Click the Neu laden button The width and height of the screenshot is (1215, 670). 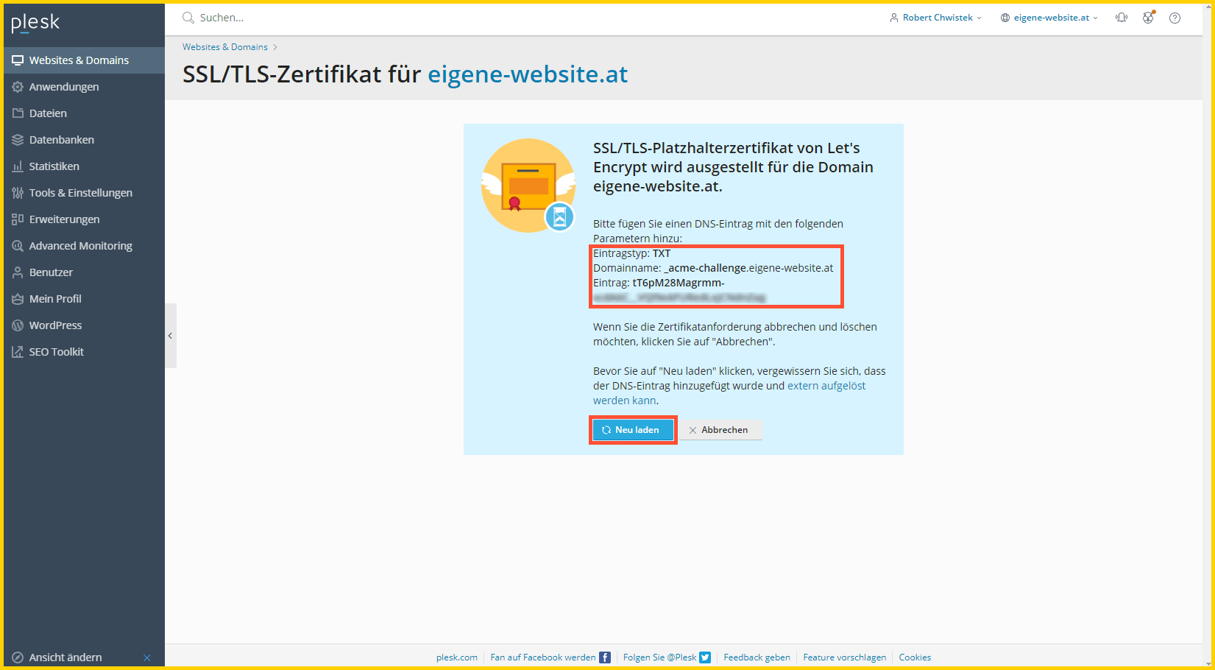click(633, 430)
